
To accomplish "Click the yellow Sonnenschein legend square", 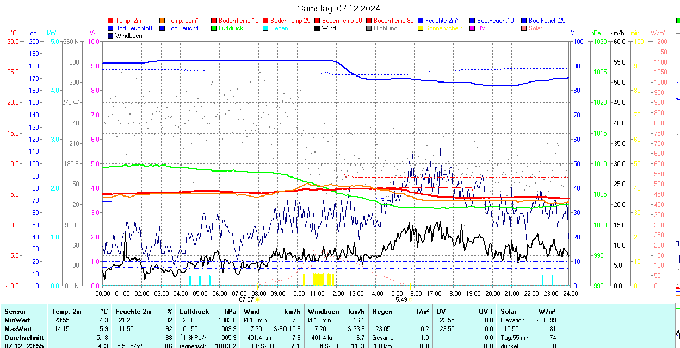I will (x=421, y=28).
